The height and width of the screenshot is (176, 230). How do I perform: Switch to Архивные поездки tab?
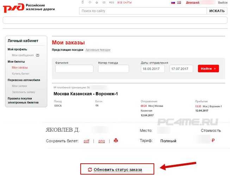(98, 50)
